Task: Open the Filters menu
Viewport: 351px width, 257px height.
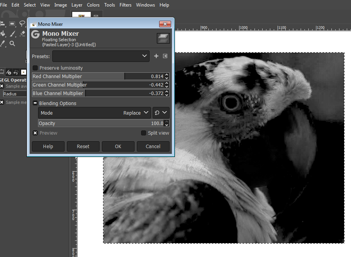Action: [125, 5]
